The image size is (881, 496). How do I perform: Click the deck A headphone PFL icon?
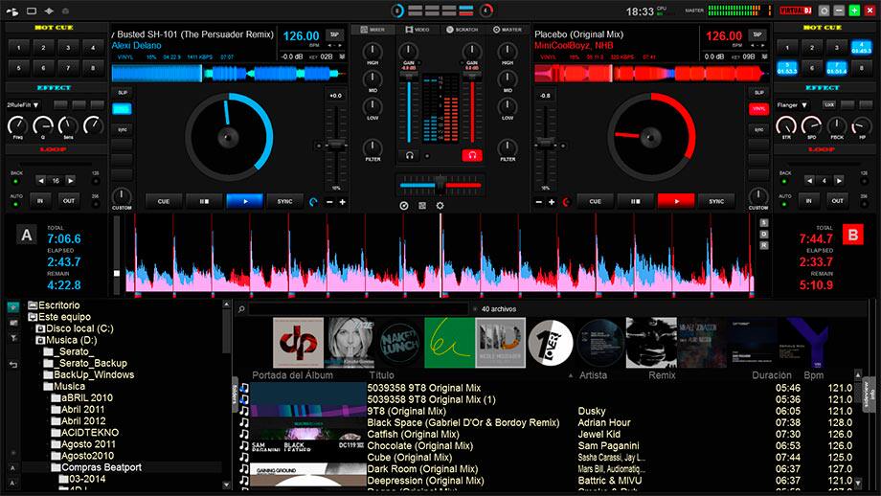click(410, 155)
